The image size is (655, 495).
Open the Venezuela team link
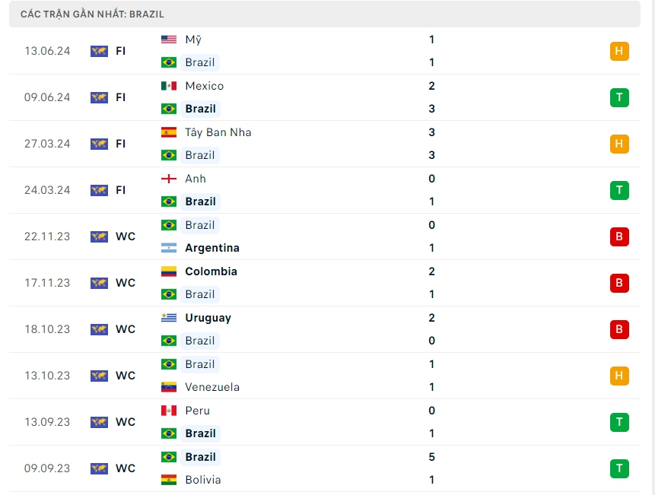click(x=212, y=387)
